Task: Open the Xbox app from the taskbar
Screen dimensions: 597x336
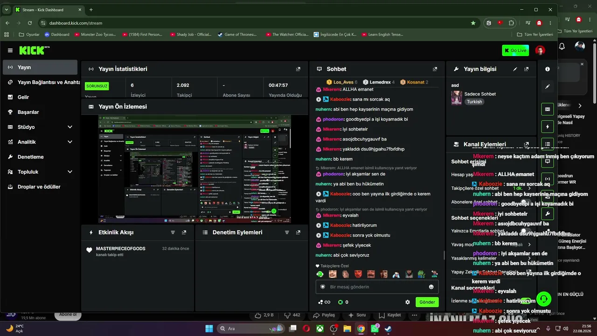Action: (320, 329)
